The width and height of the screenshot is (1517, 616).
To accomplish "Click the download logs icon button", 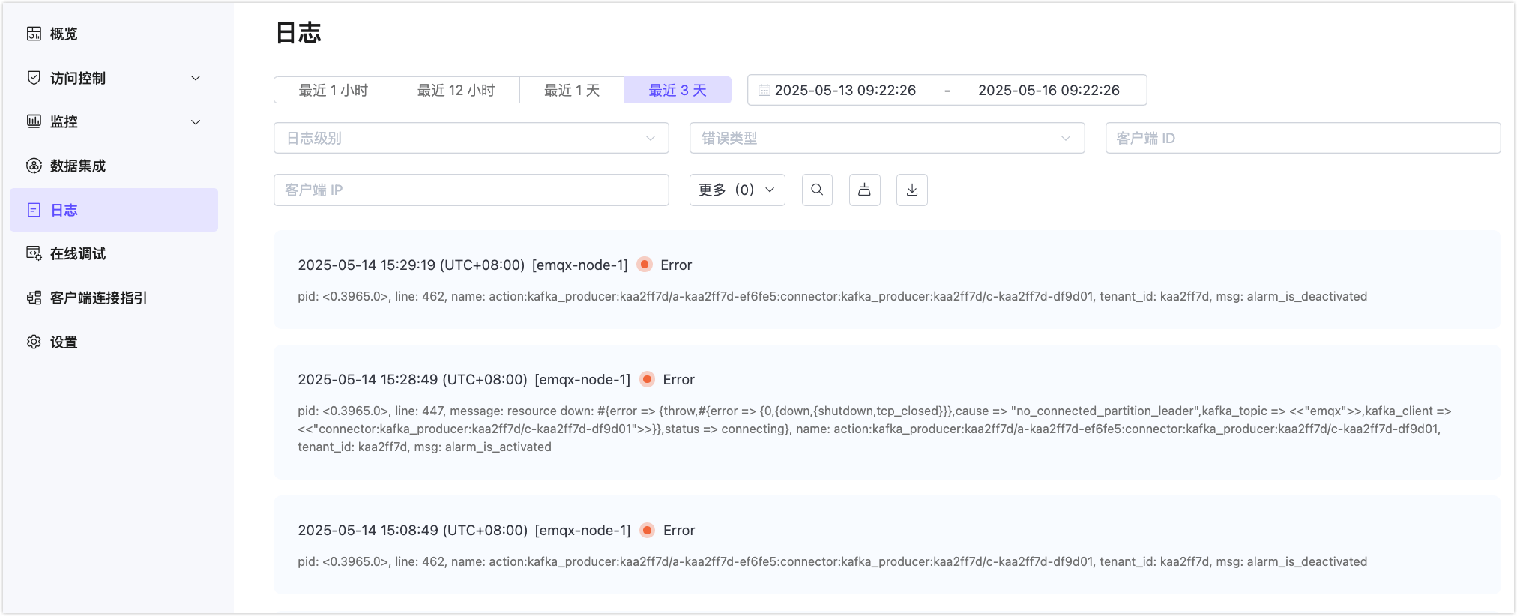I will (911, 190).
